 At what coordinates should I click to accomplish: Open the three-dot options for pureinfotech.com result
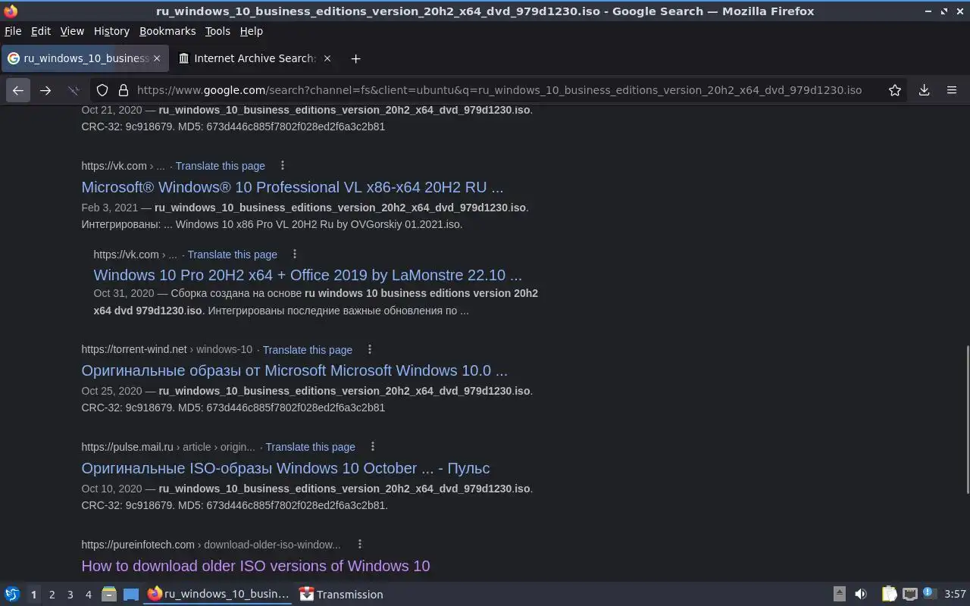coord(360,544)
